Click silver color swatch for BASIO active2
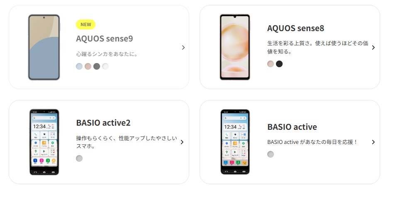The width and height of the screenshot is (393, 197). coord(79,158)
